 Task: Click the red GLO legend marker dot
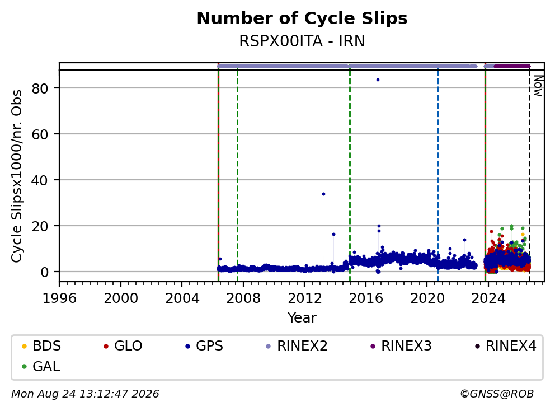coord(106,346)
